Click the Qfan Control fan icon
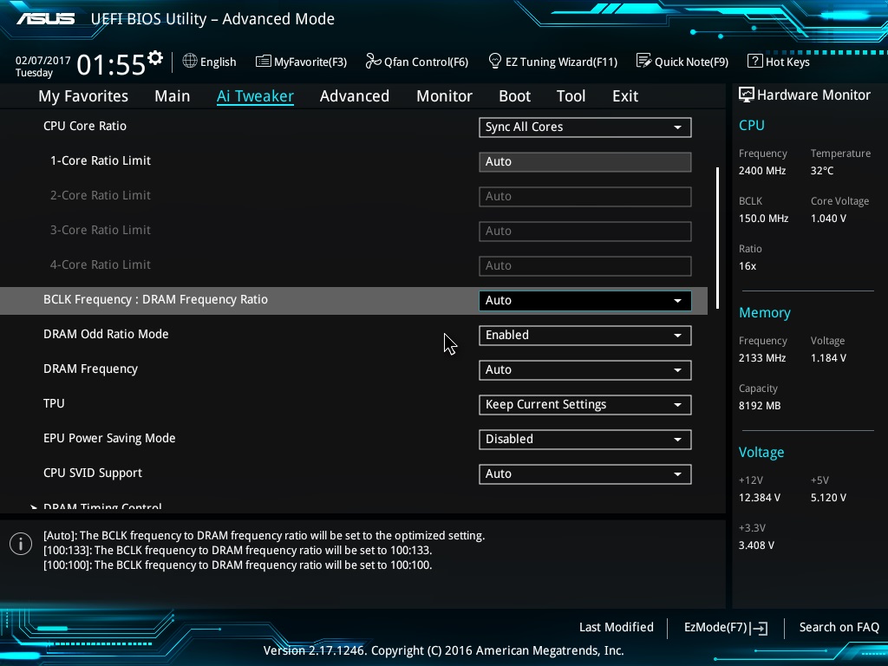Image resolution: width=888 pixels, height=666 pixels. tap(373, 61)
